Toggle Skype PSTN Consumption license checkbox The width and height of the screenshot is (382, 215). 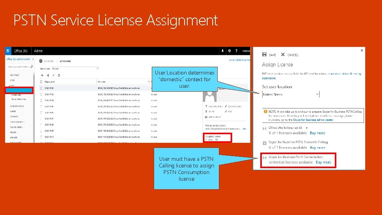265,158
